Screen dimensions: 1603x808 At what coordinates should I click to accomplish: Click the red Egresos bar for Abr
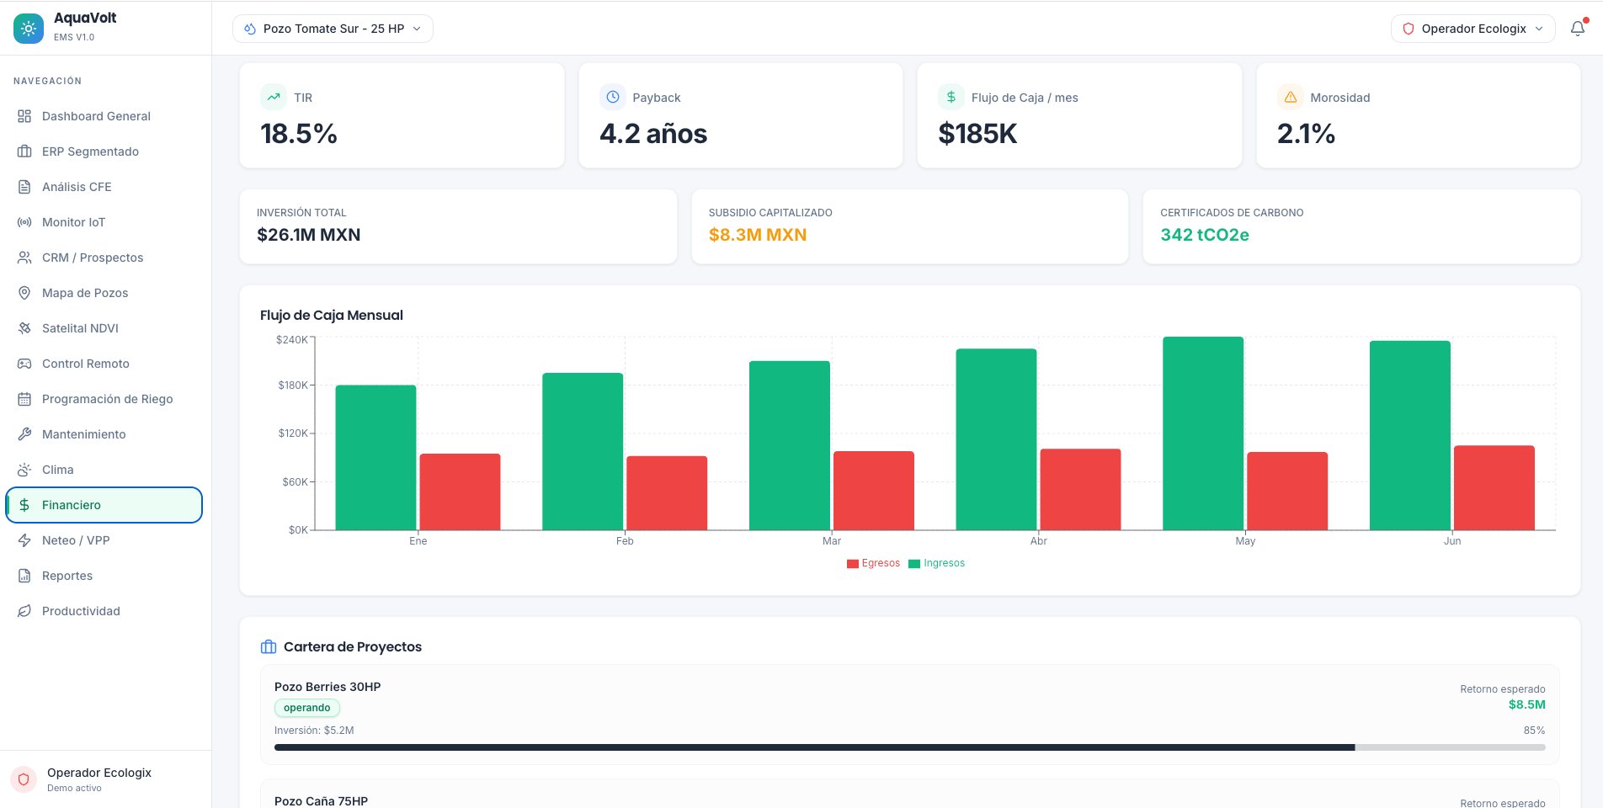(x=1080, y=490)
